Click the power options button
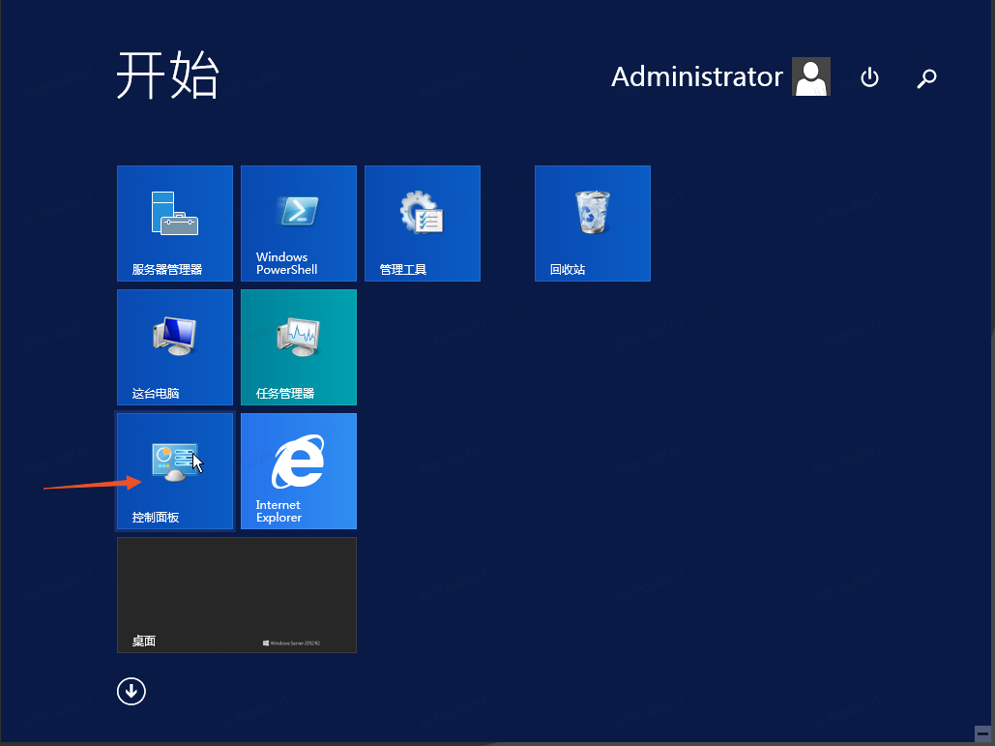Screen dimensions: 995x746 (869, 77)
